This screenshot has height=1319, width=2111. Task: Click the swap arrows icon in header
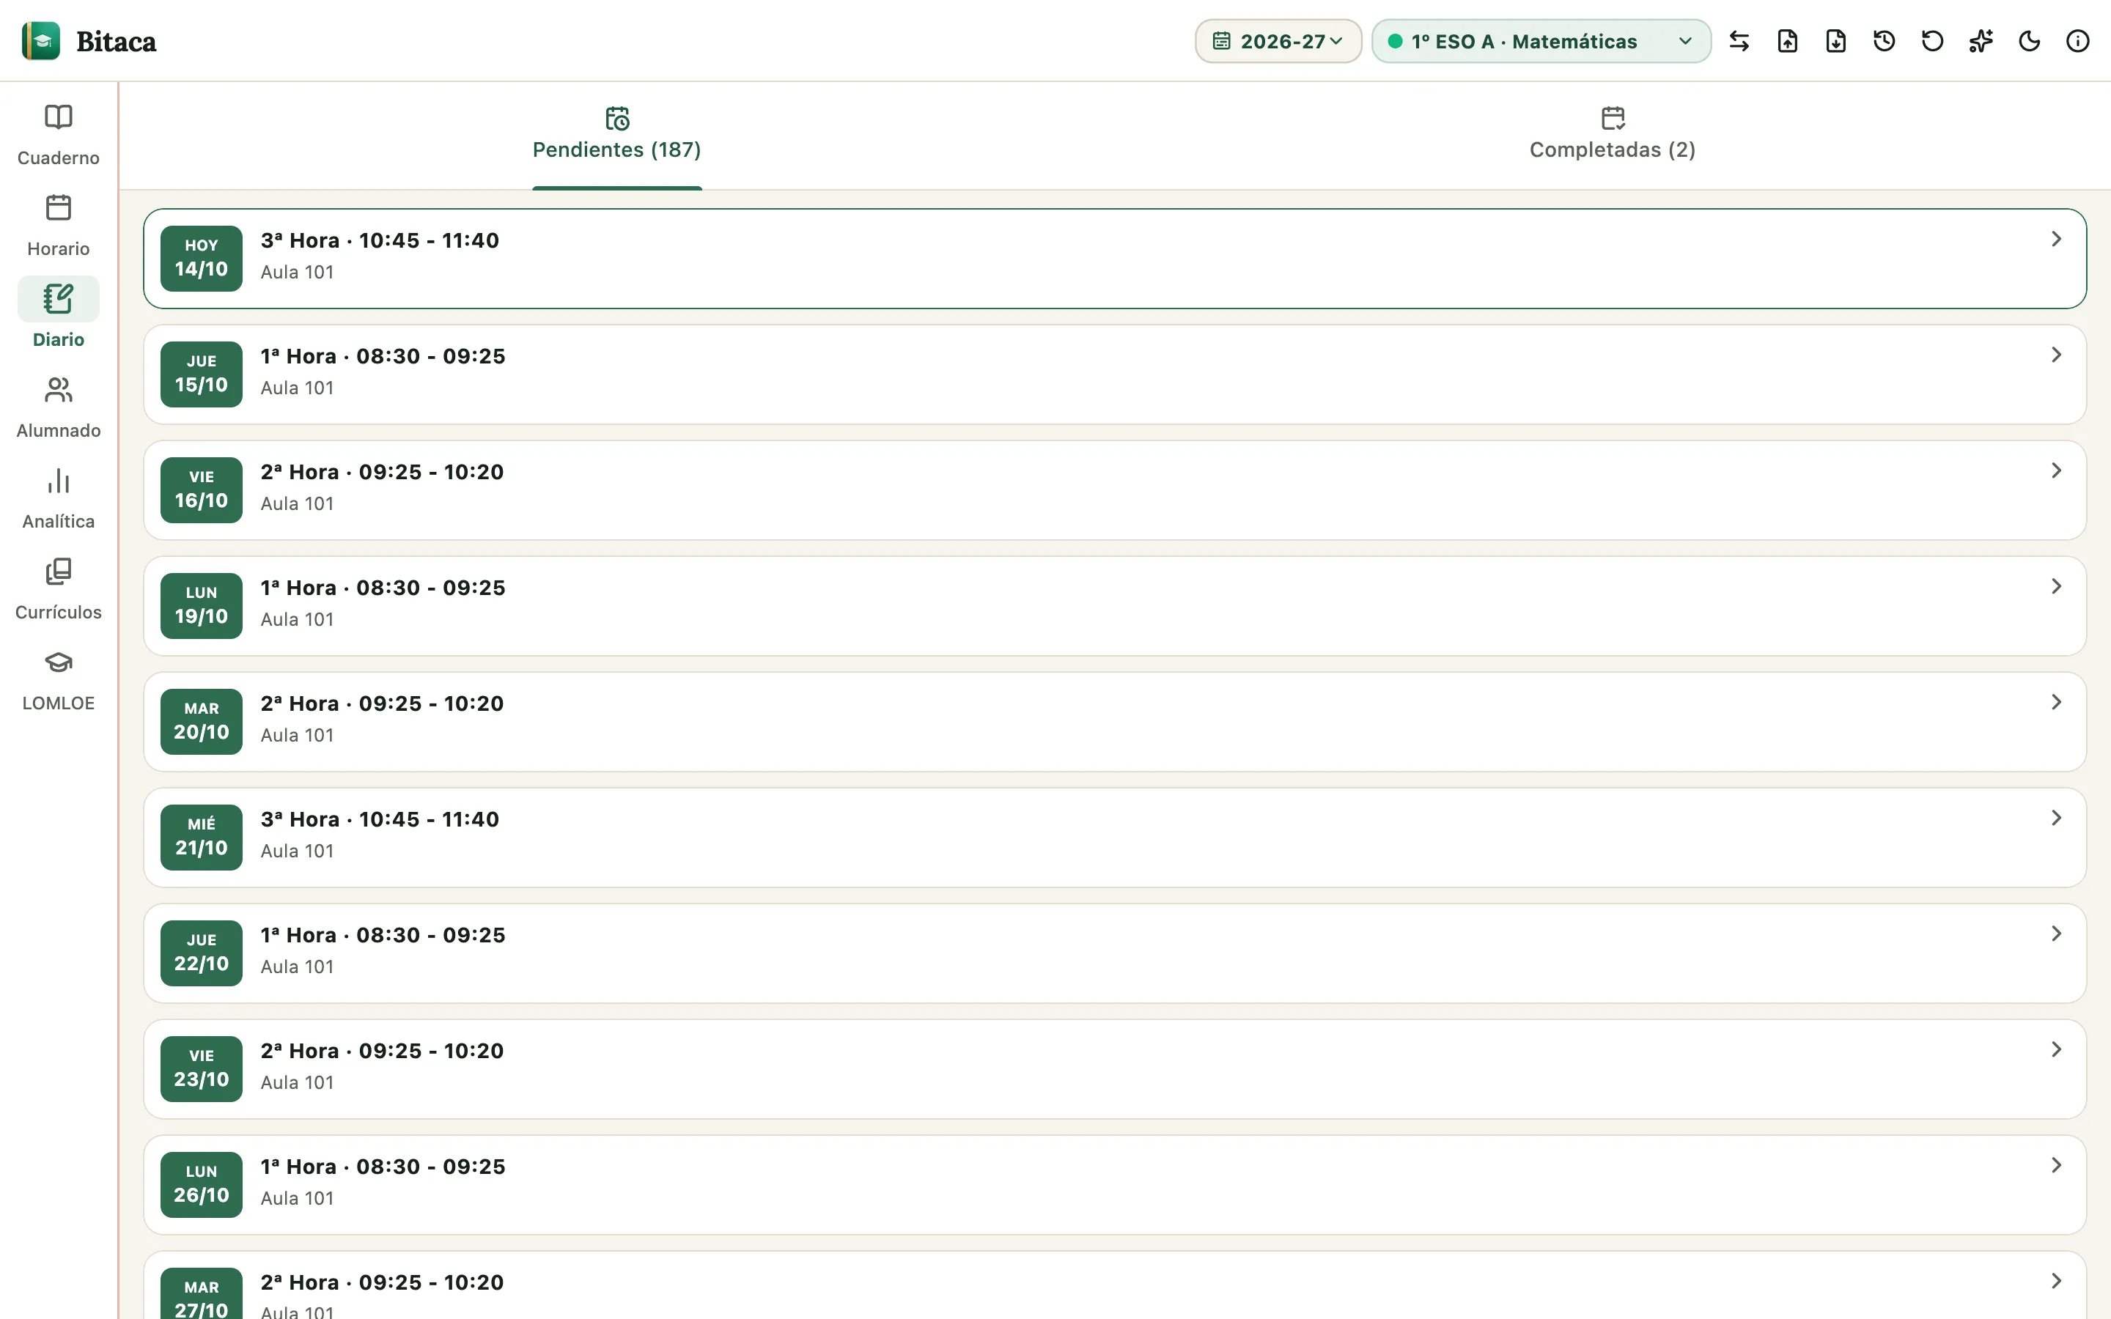tap(1739, 41)
